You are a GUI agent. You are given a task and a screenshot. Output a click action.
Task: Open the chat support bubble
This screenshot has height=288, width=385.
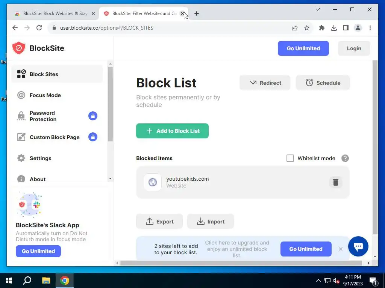358,246
